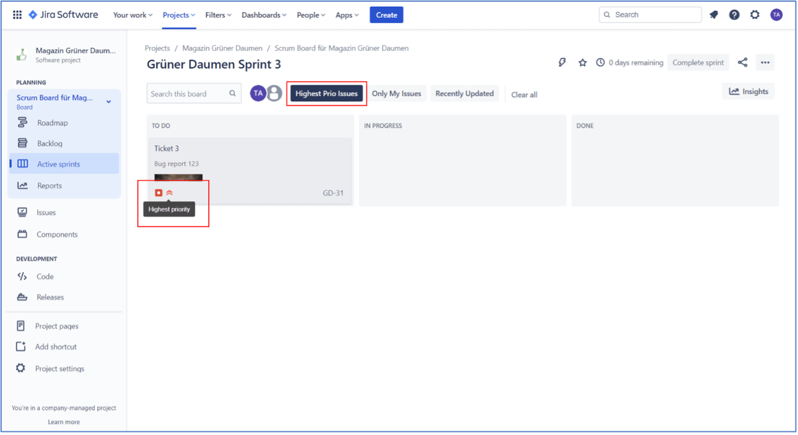Open the more actions ellipsis menu
The width and height of the screenshot is (798, 435).
765,62
